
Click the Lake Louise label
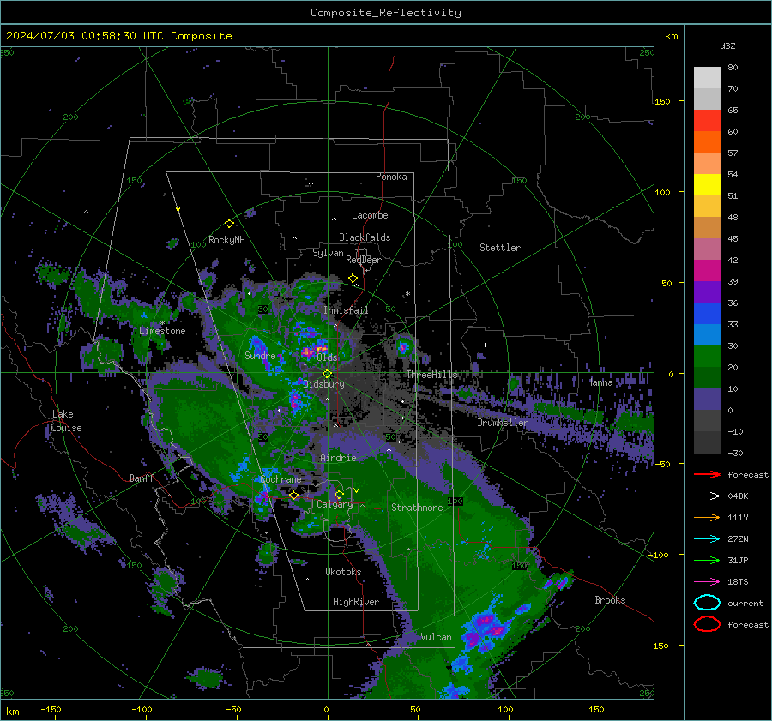click(x=66, y=421)
